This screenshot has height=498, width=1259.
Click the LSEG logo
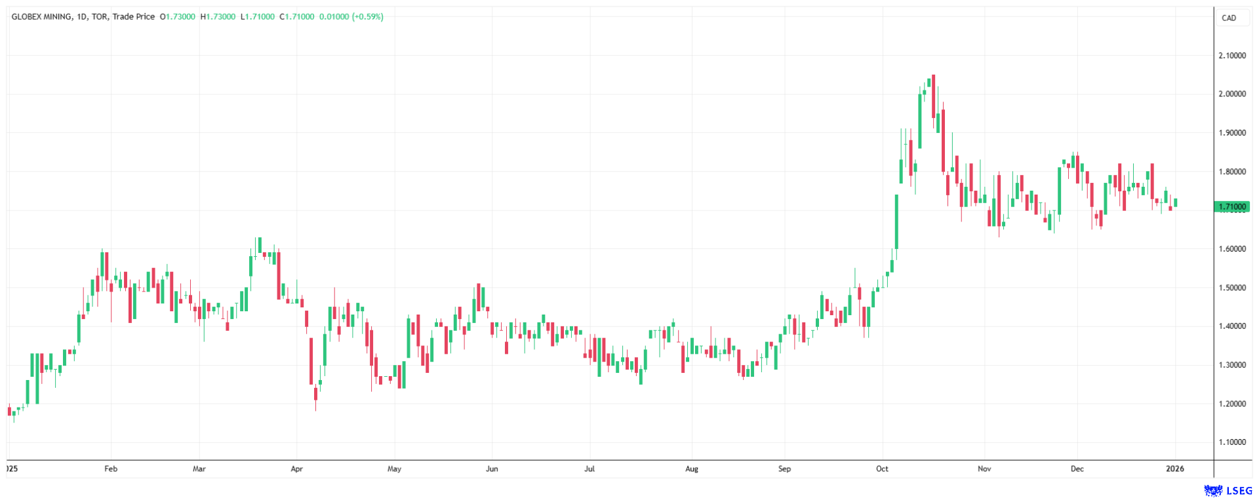pyautogui.click(x=1228, y=490)
